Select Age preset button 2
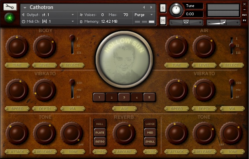 (x=112, y=97)
